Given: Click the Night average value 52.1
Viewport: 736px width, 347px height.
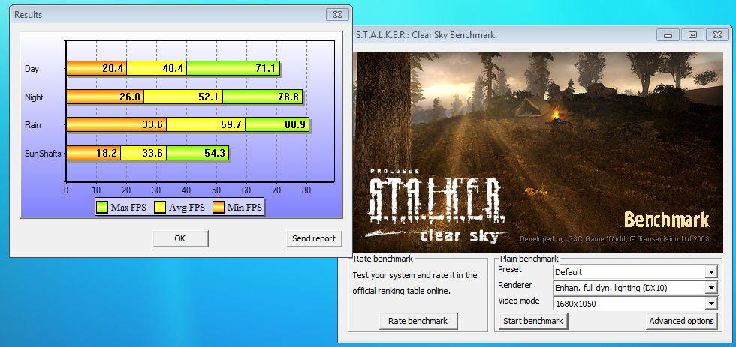Looking at the screenshot, I should pyautogui.click(x=210, y=97).
